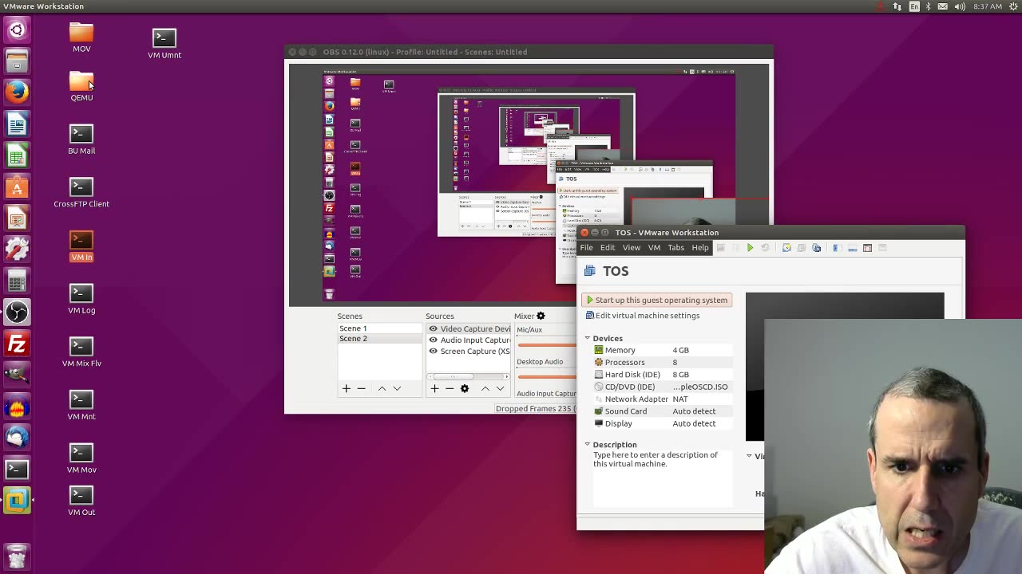Viewport: 1022px width, 574px height.
Task: Open the Help menu in VMware
Action: [700, 248]
